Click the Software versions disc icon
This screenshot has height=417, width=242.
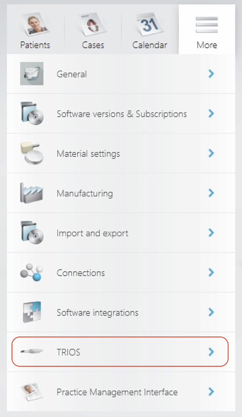pyautogui.click(x=32, y=114)
